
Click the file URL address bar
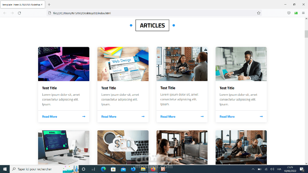point(154,13)
